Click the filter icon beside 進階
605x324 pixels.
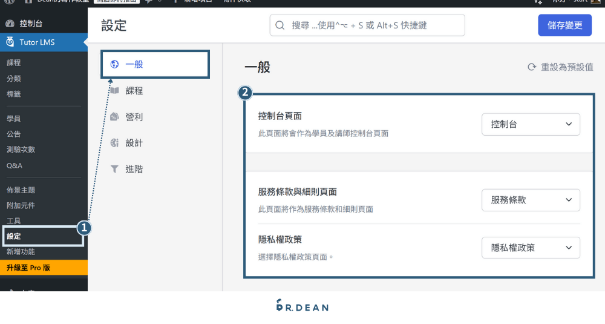(114, 169)
